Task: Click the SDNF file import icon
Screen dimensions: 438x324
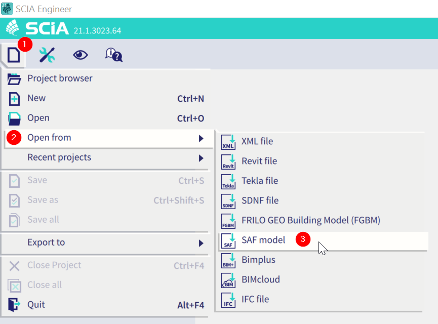Action: tap(229, 201)
